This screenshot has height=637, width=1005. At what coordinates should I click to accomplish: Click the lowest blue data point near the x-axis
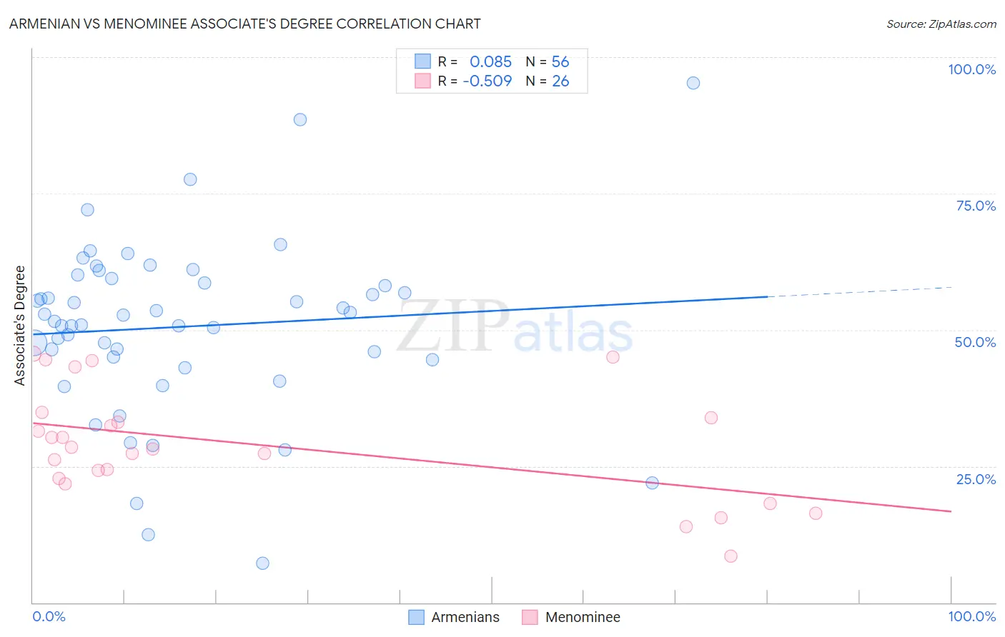[x=262, y=563]
